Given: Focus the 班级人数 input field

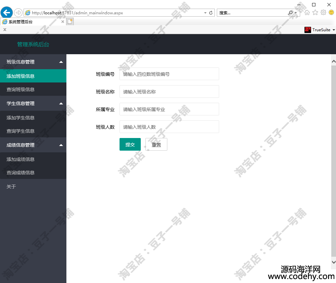Looking at the screenshot, I should point(169,127).
